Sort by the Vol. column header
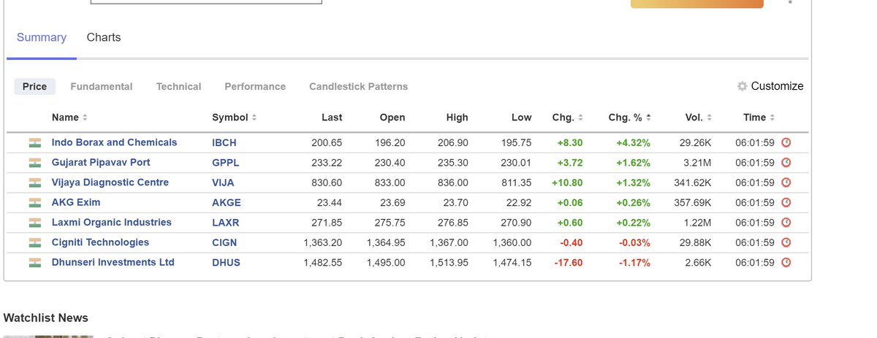This screenshot has width=877, height=338. (698, 118)
